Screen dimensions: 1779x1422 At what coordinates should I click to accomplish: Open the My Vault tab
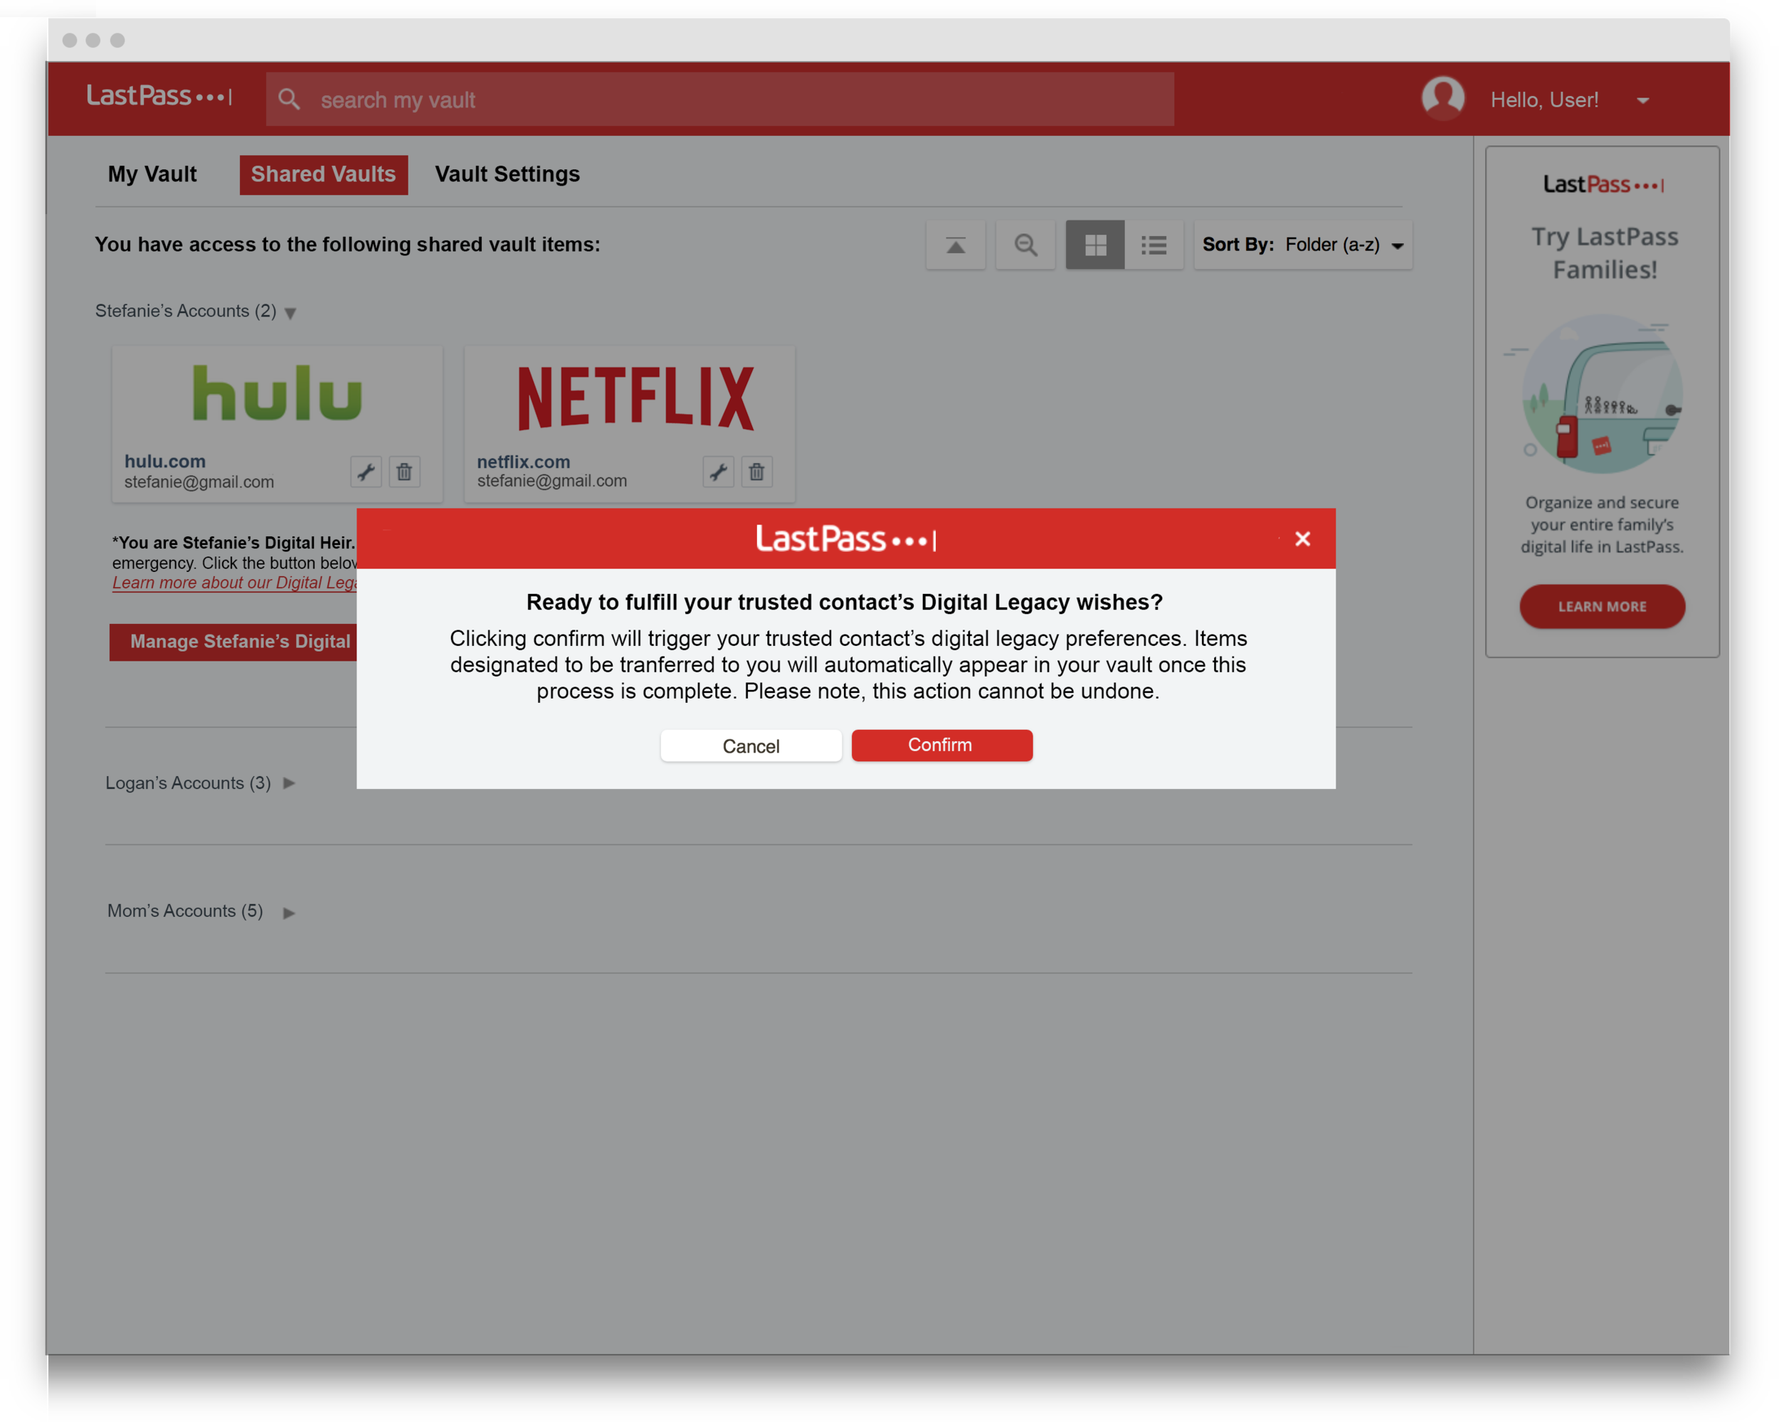152,174
